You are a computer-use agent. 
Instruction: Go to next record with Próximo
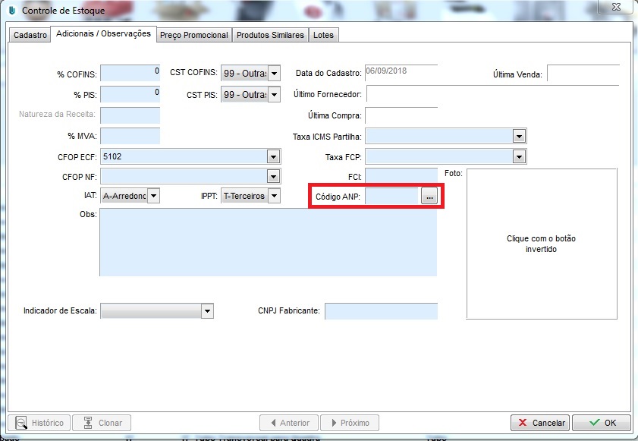[350, 423]
